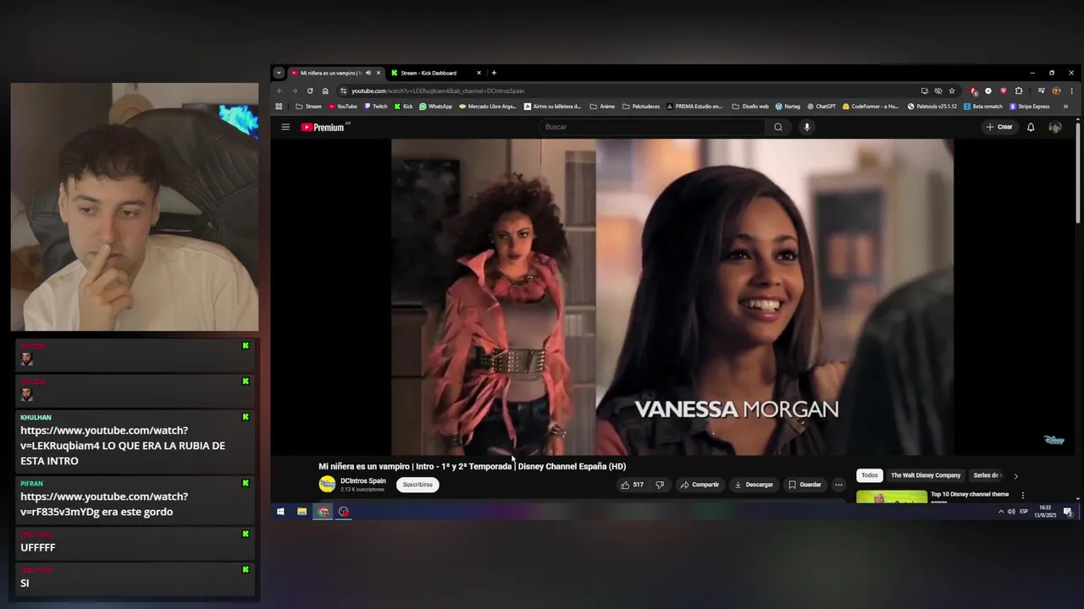Open Pelotudeces bookmarks folder
The width and height of the screenshot is (1084, 609).
(641, 107)
